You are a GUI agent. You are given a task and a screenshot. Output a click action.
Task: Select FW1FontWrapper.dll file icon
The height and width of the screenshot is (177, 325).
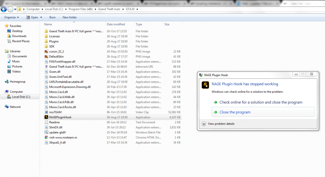(46, 61)
